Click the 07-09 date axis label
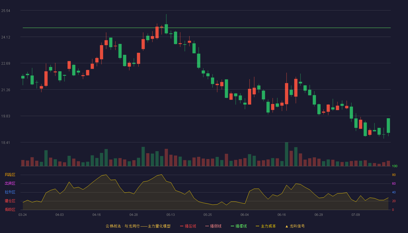This screenshot has width=408, height=233. [x=356, y=215]
